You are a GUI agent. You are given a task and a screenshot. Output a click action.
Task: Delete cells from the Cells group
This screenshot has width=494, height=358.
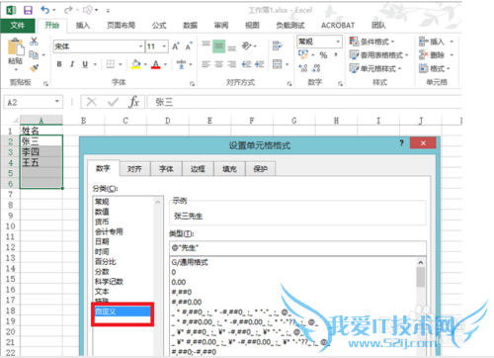click(432, 55)
